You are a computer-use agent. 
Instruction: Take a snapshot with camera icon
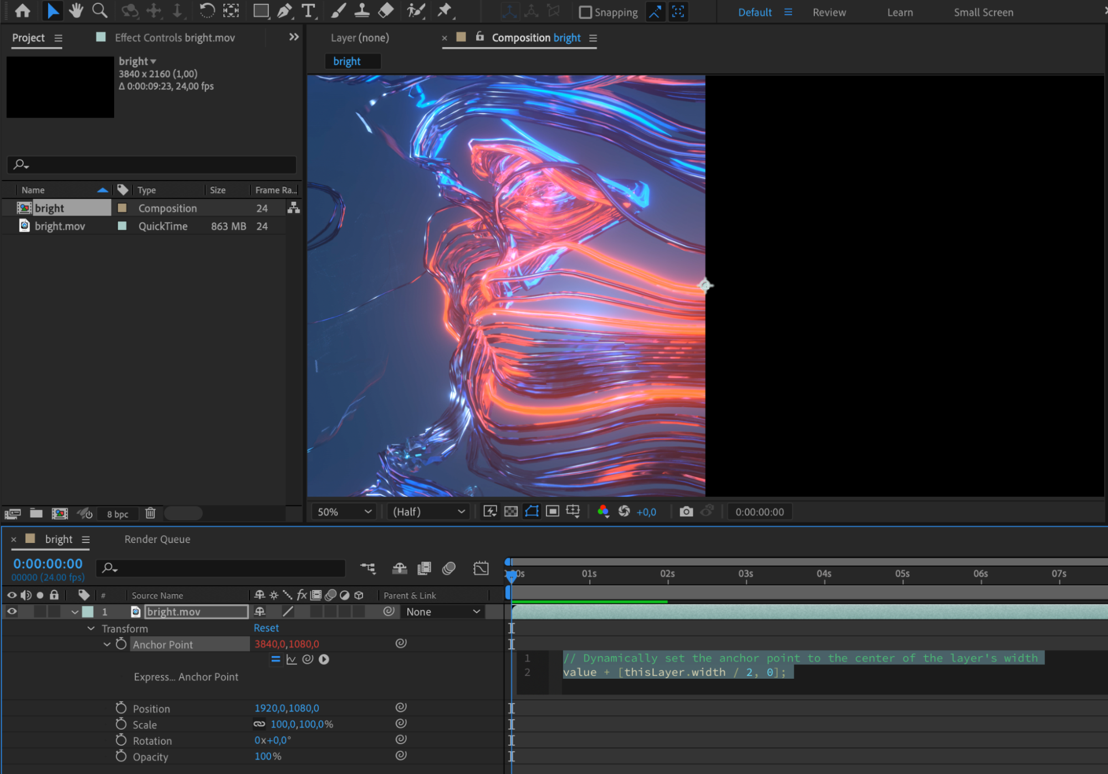686,511
